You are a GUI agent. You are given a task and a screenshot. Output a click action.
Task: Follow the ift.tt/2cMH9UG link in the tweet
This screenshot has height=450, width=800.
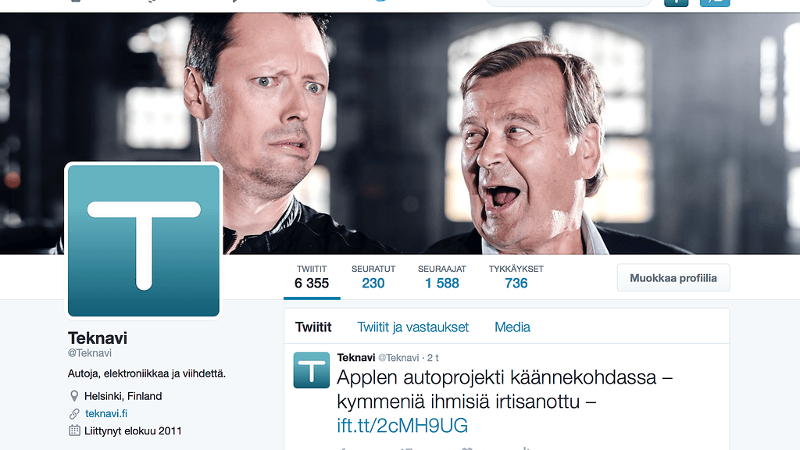point(402,426)
